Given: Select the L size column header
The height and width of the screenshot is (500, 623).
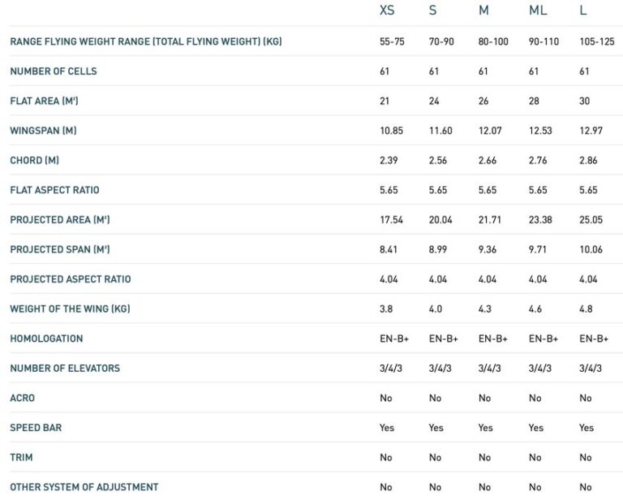Looking at the screenshot, I should (x=583, y=11).
